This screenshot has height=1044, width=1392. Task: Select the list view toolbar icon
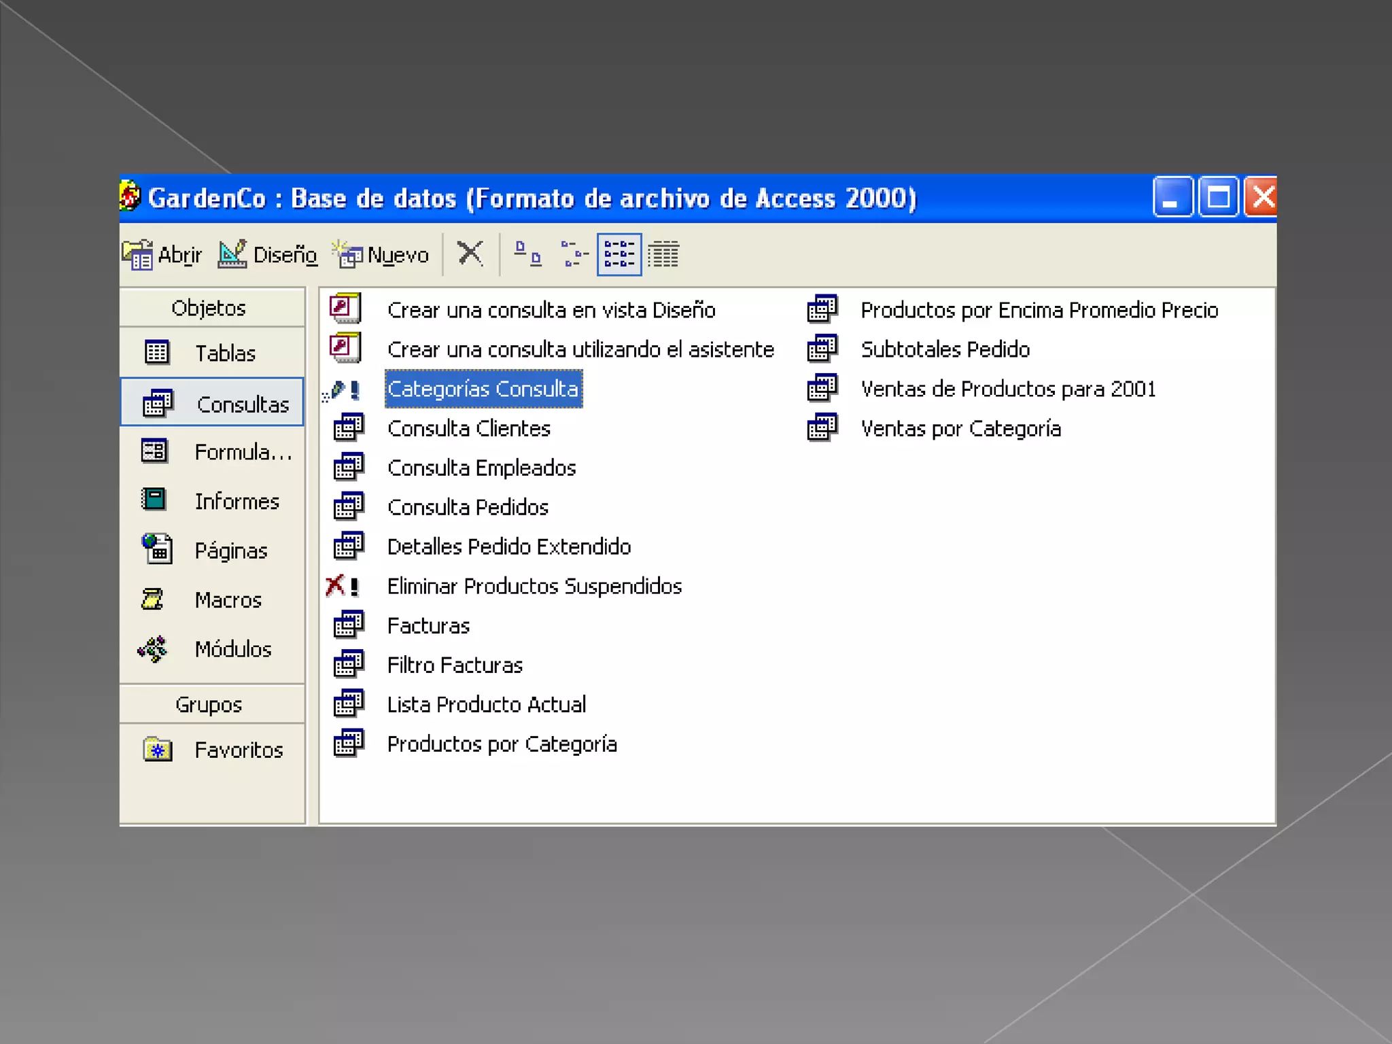pyautogui.click(x=619, y=254)
